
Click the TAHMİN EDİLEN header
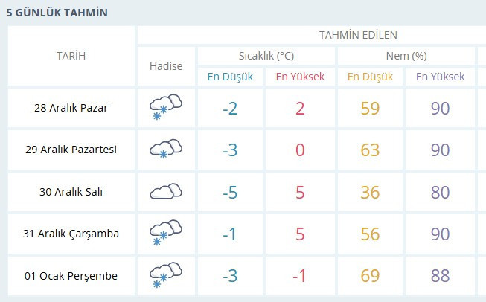[358, 35]
